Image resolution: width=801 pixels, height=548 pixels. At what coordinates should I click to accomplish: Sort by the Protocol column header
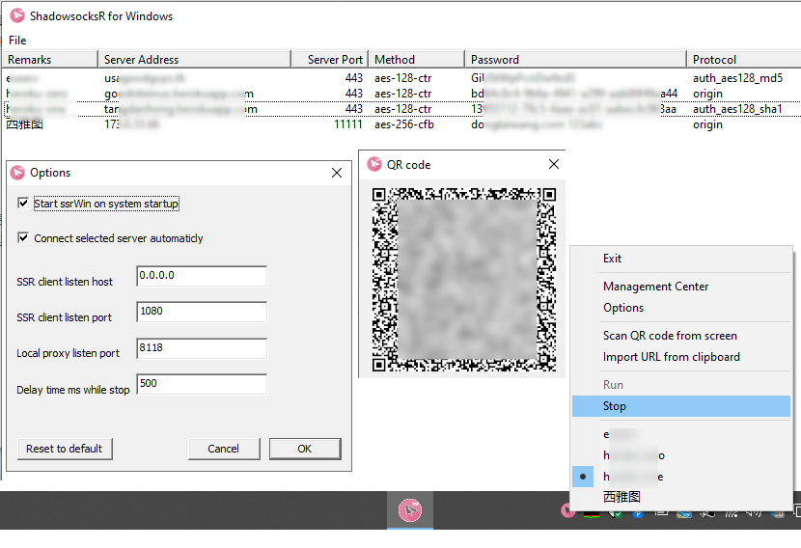(x=744, y=59)
